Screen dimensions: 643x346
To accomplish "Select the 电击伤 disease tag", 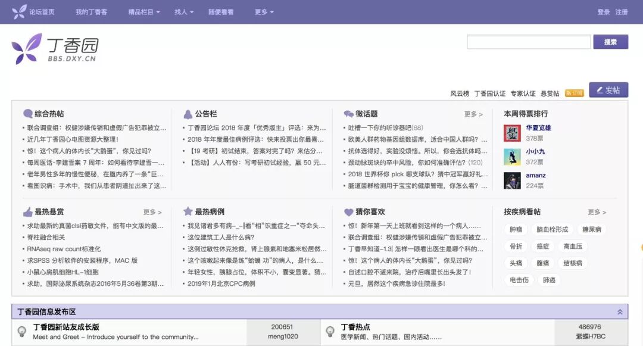I will (x=519, y=280).
